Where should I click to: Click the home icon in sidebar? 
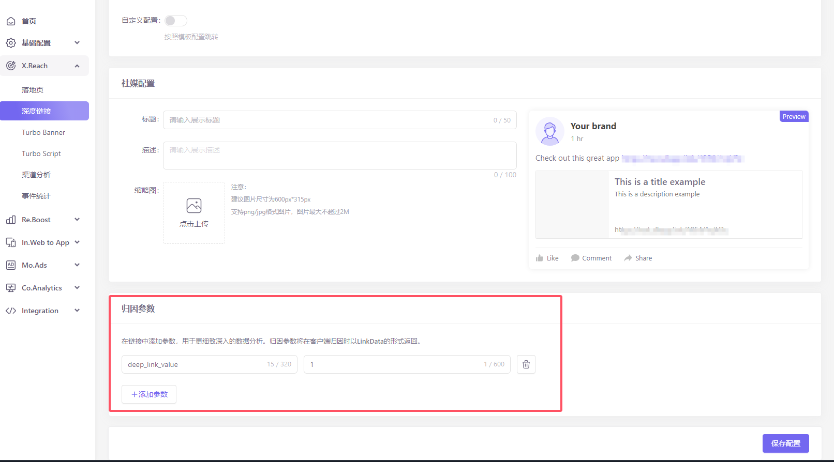click(x=11, y=21)
